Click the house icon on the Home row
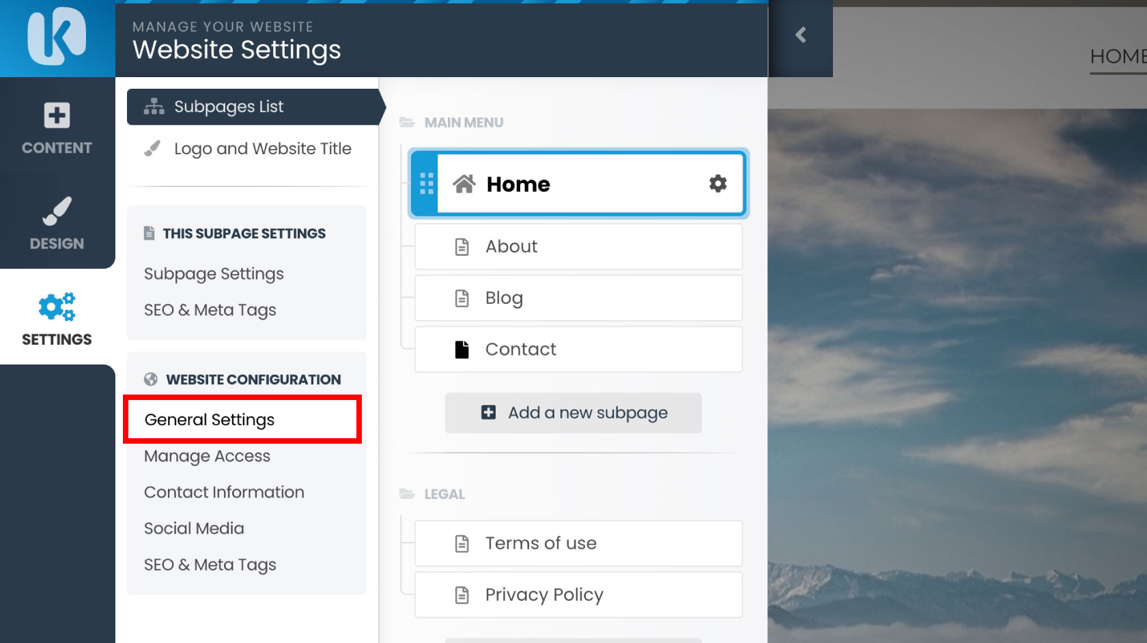This screenshot has height=643, width=1147. tap(464, 184)
